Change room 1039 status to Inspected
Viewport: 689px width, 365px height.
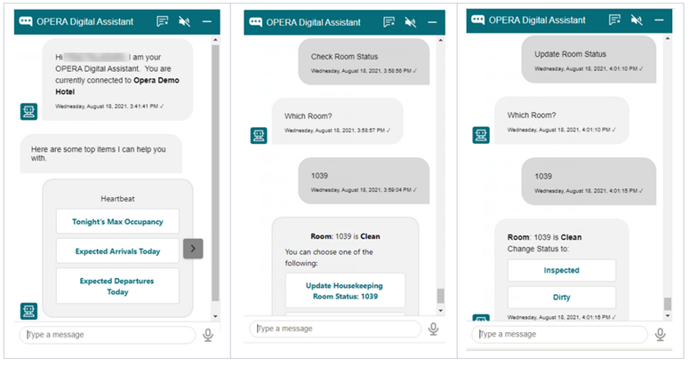coord(562,270)
